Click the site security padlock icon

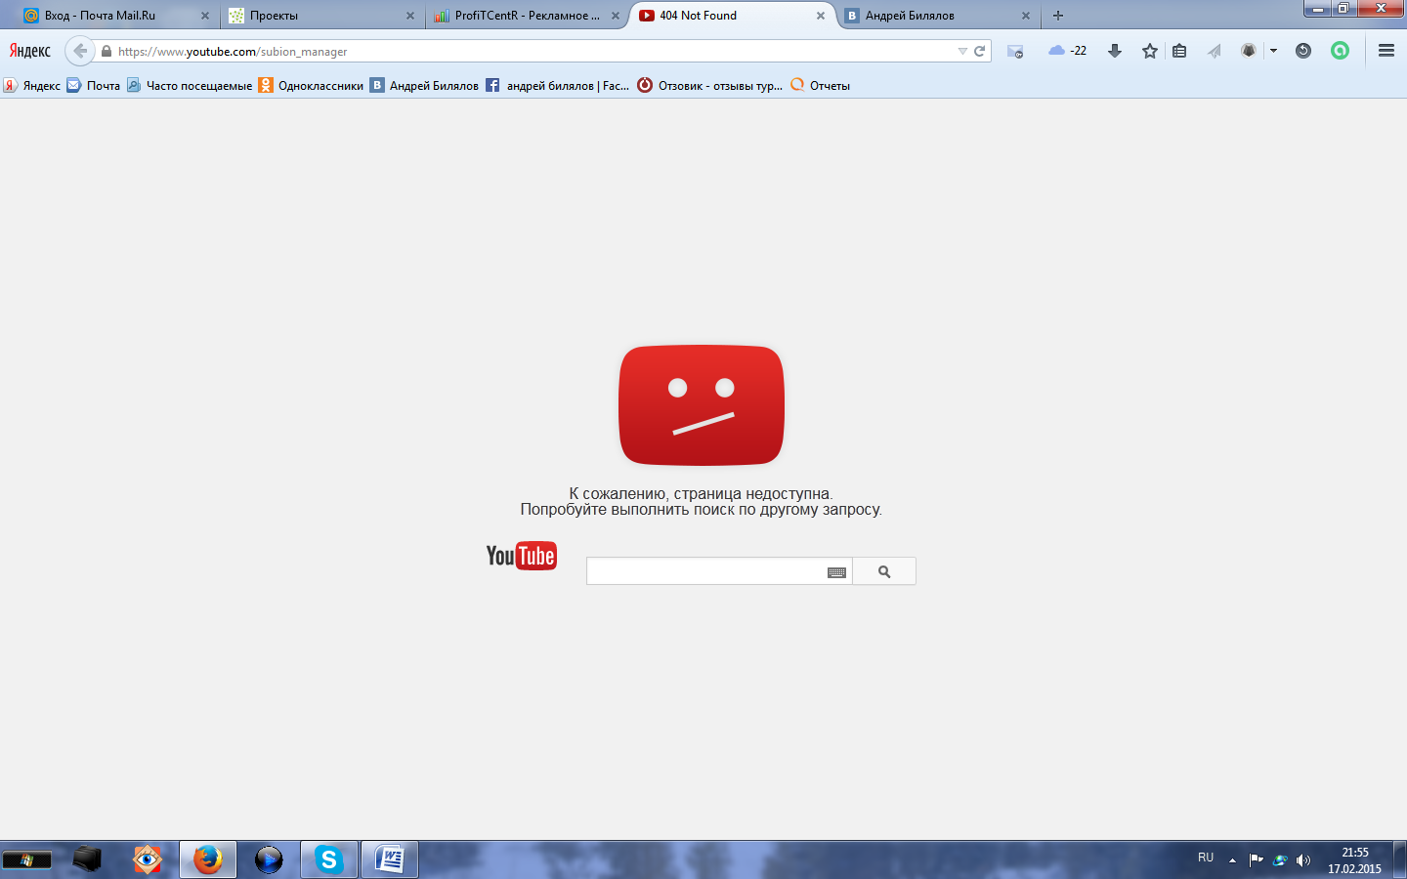[107, 51]
